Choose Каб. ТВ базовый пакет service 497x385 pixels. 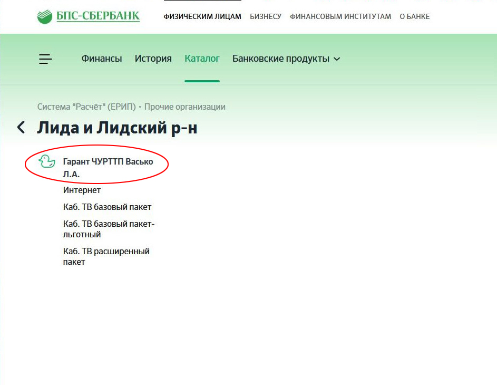pyautogui.click(x=107, y=207)
